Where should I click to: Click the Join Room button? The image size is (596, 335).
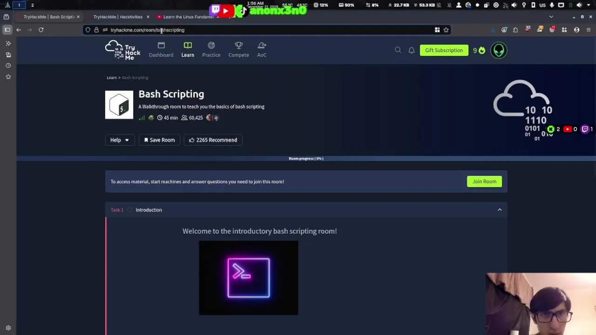pyautogui.click(x=484, y=181)
